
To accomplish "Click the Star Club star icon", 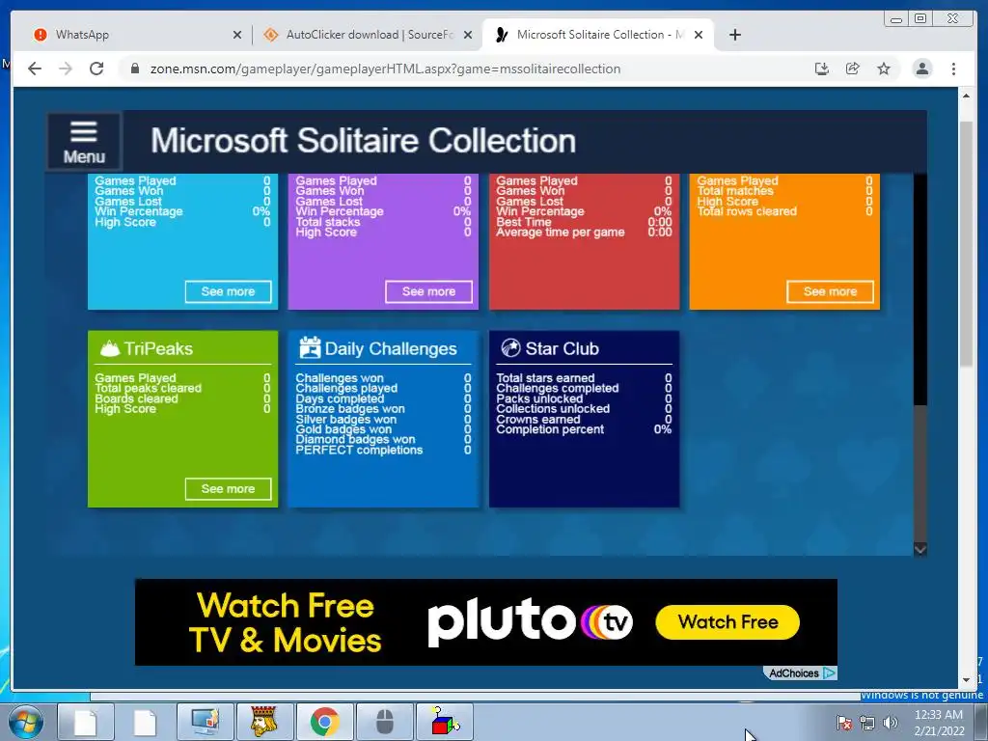I will click(x=510, y=347).
